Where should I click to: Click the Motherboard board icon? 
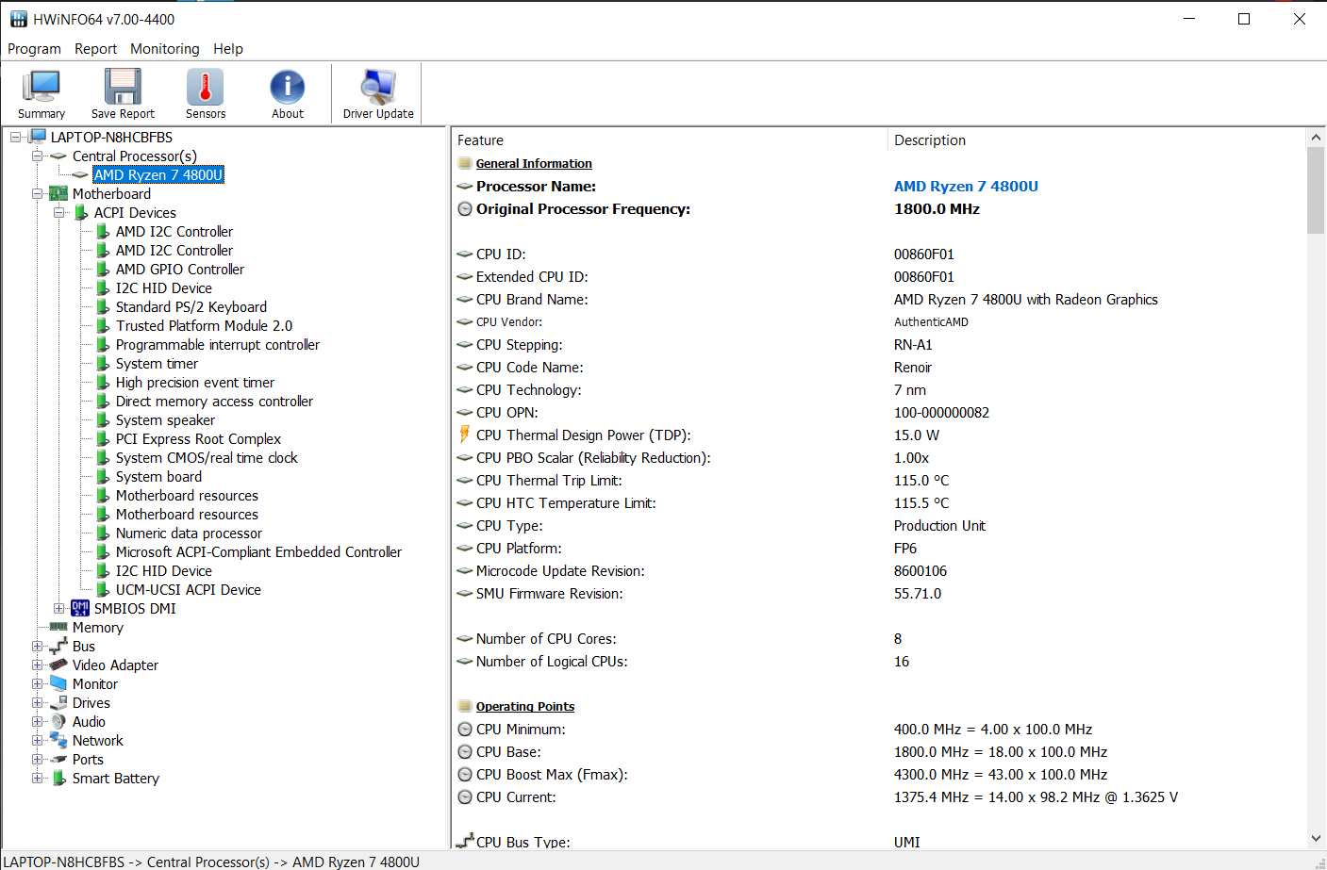pos(58,194)
